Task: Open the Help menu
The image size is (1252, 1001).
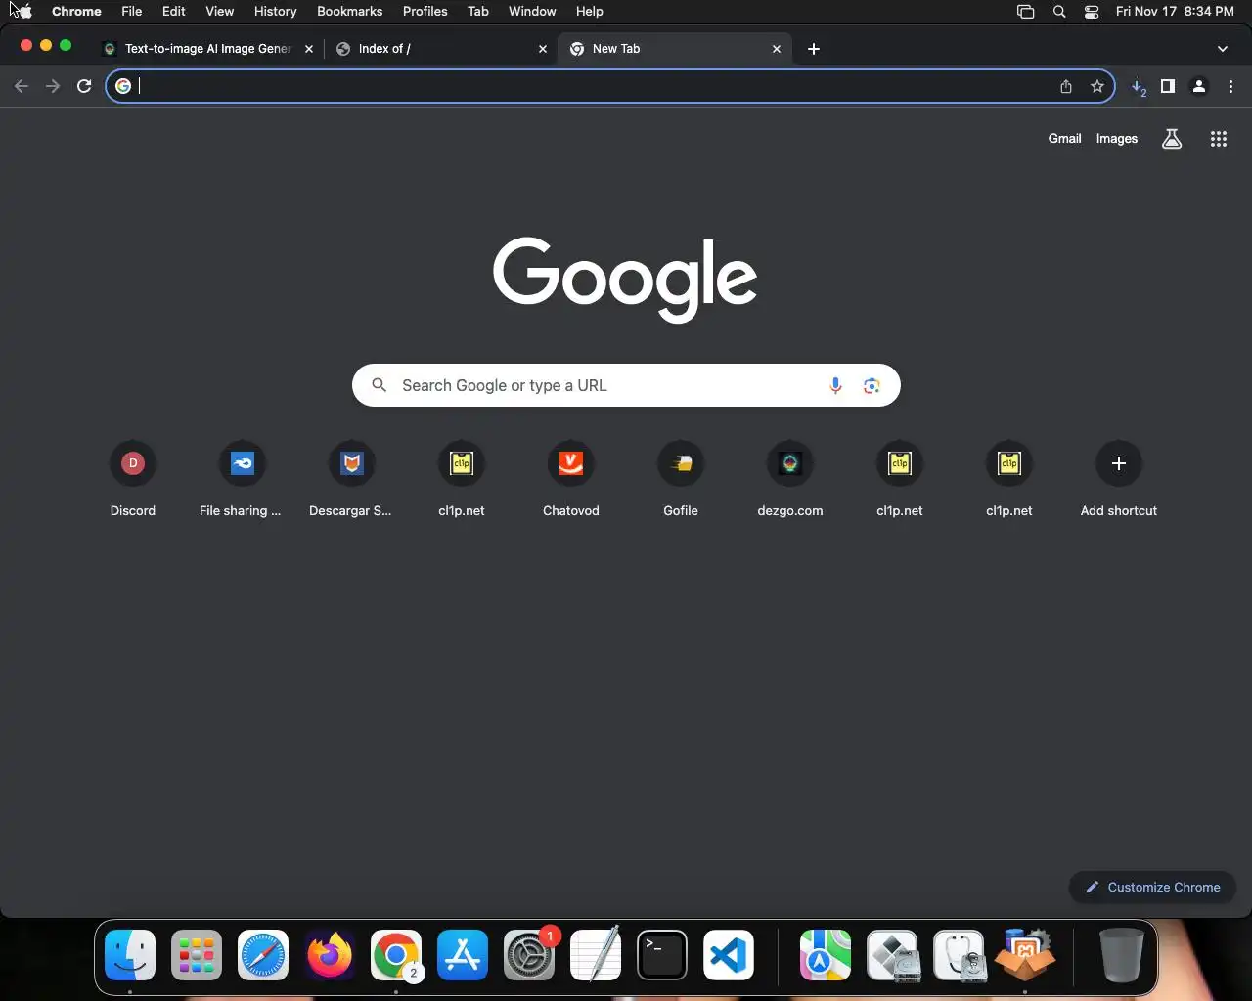Action: click(589, 11)
